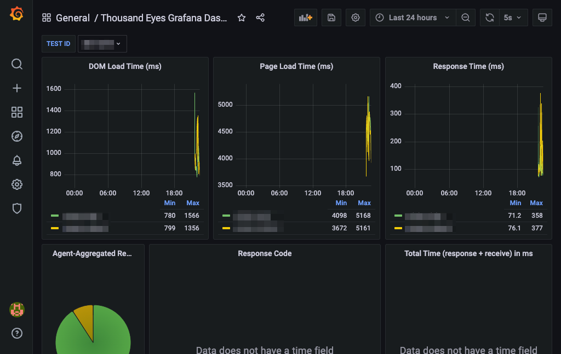This screenshot has width=561, height=354.
Task: Click the zoom out time range icon
Action: click(466, 18)
